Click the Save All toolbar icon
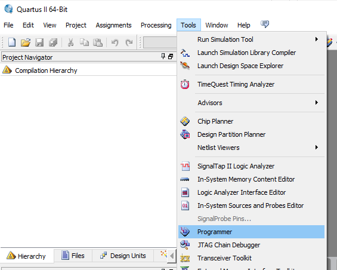 pos(53,42)
